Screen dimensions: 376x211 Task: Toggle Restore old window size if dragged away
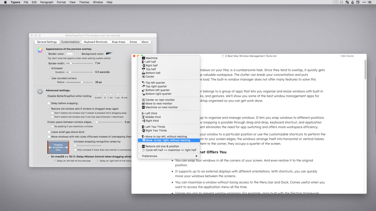[x=49, y=109]
